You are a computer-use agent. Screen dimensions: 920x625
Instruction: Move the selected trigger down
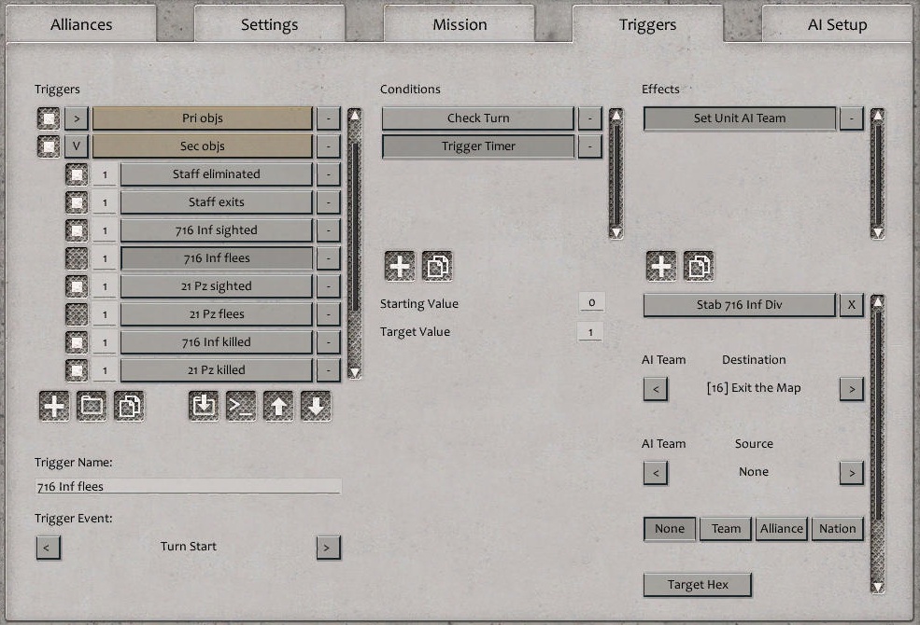pos(315,406)
